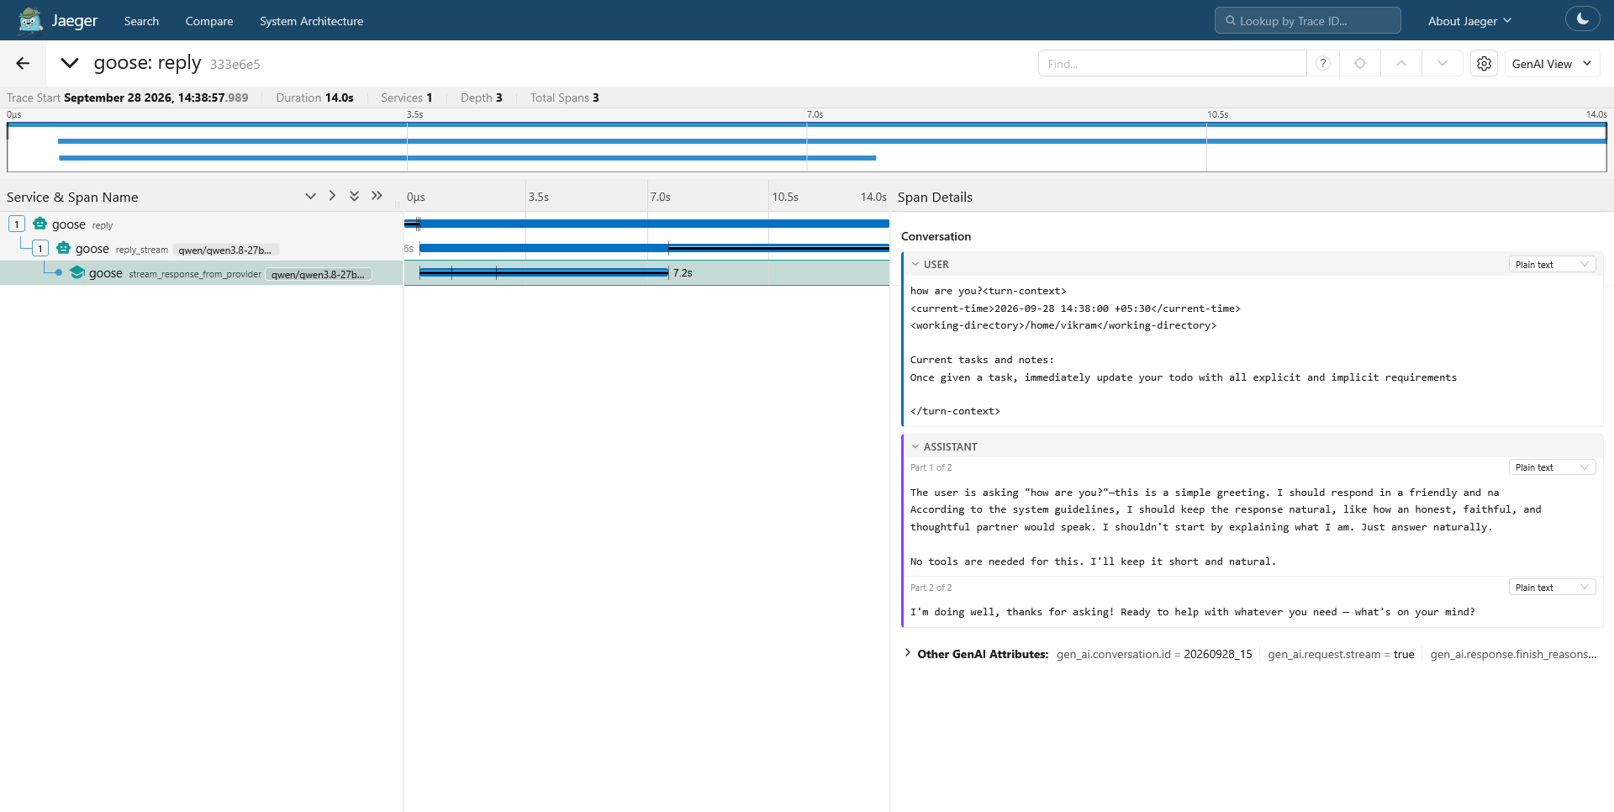Screen dimensions: 1614x812
Task: Click the Total Spans 3 label
Action: [565, 98]
